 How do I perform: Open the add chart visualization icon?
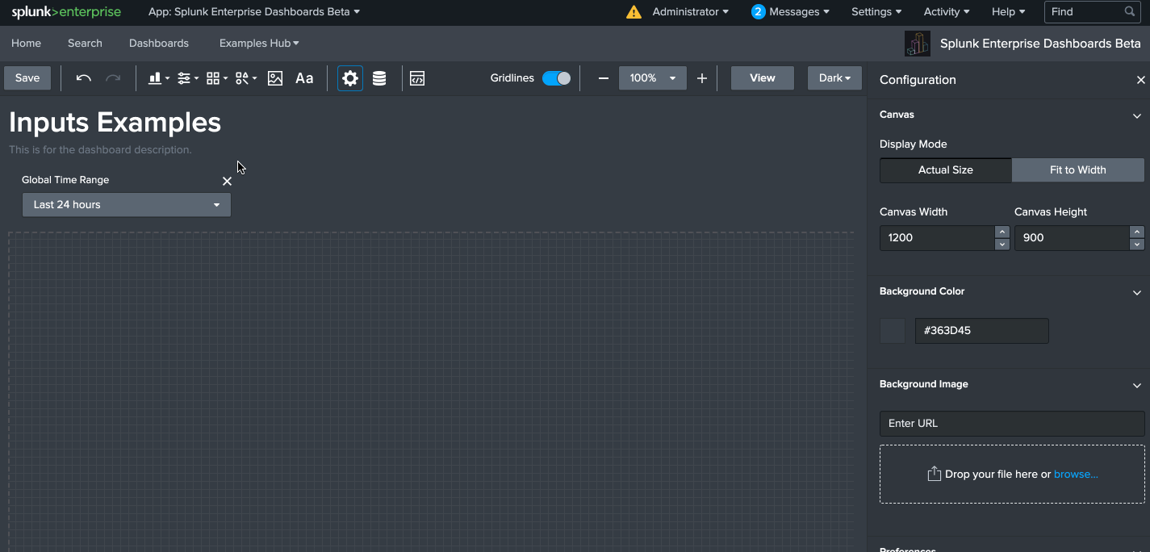coord(157,78)
